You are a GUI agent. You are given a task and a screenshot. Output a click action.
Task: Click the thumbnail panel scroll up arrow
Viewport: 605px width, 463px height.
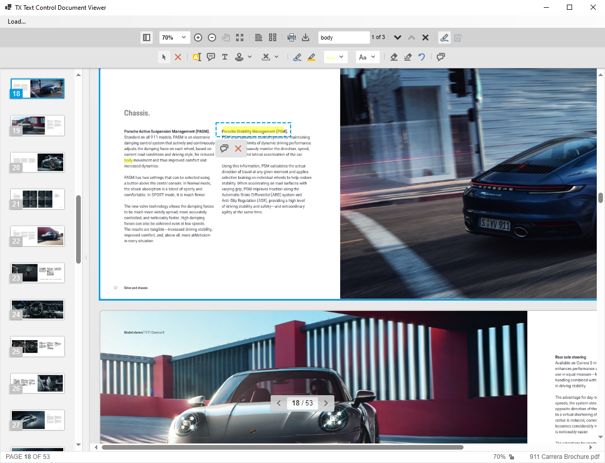[x=78, y=75]
